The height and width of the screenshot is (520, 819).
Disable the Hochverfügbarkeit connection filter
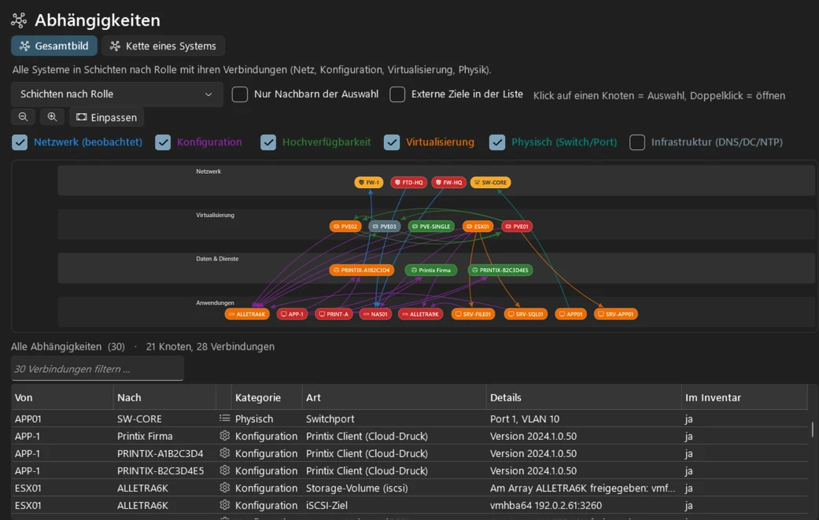[x=268, y=142]
